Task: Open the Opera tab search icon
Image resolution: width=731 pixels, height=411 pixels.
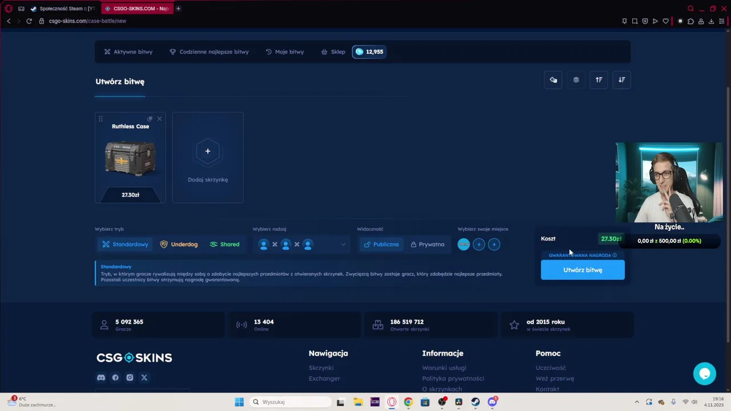Action: [x=690, y=9]
